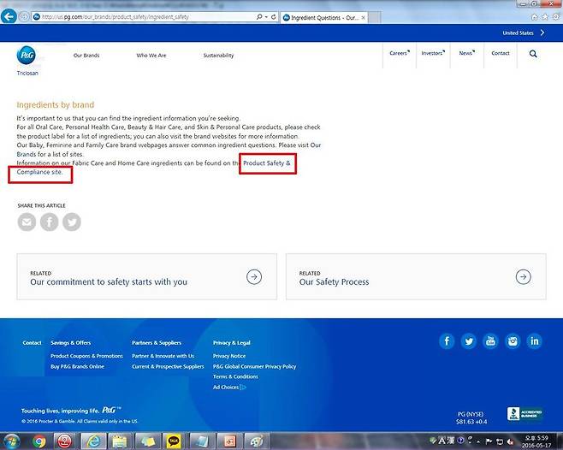Open Our Brands menu
The width and height of the screenshot is (563, 450).
[x=86, y=56]
